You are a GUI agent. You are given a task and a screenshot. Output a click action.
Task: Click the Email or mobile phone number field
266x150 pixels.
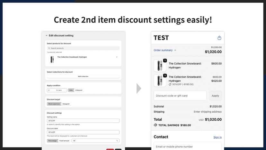188,146
